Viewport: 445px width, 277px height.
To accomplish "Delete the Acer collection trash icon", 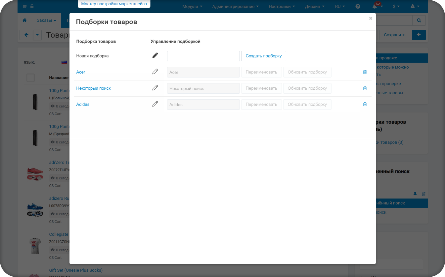I will click(365, 72).
